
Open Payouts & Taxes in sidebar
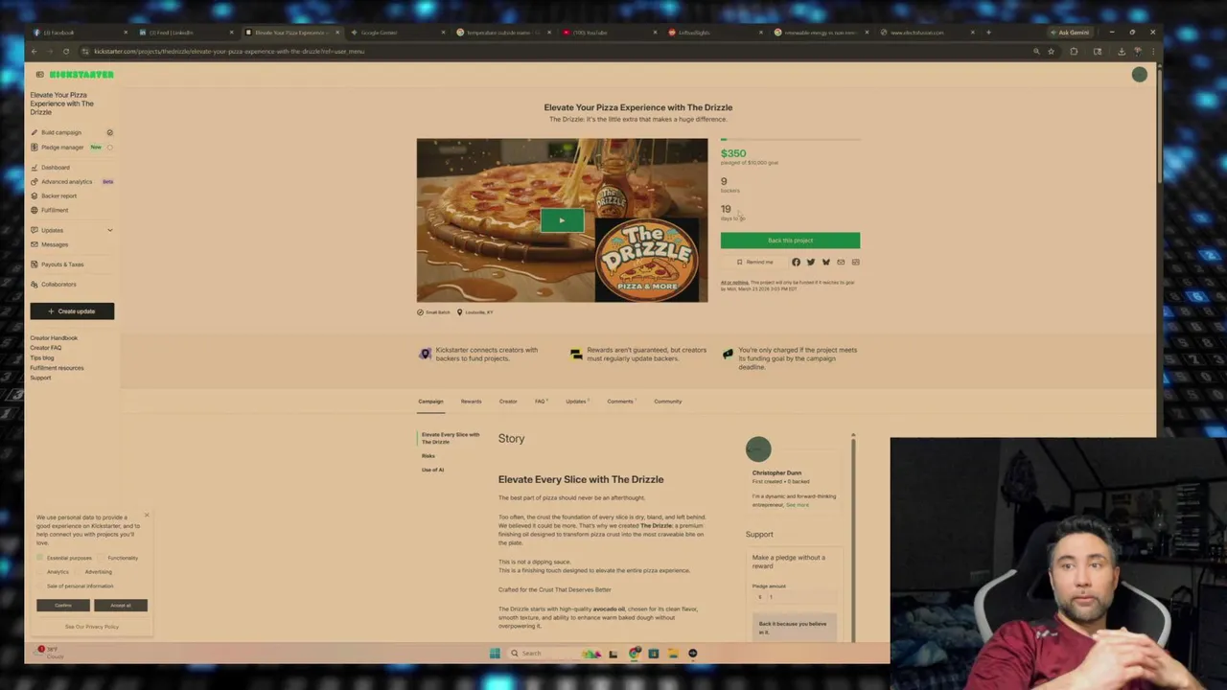point(62,264)
